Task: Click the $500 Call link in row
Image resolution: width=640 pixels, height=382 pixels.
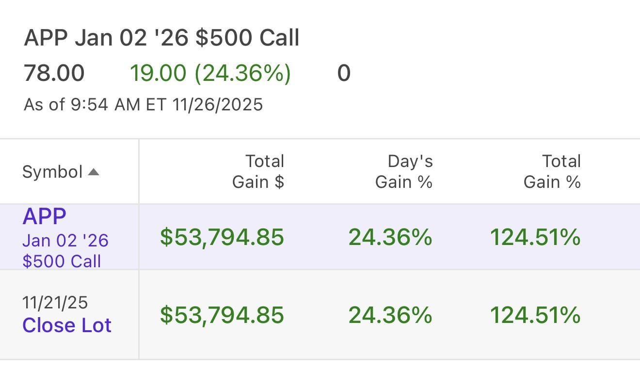Action: coord(62,261)
